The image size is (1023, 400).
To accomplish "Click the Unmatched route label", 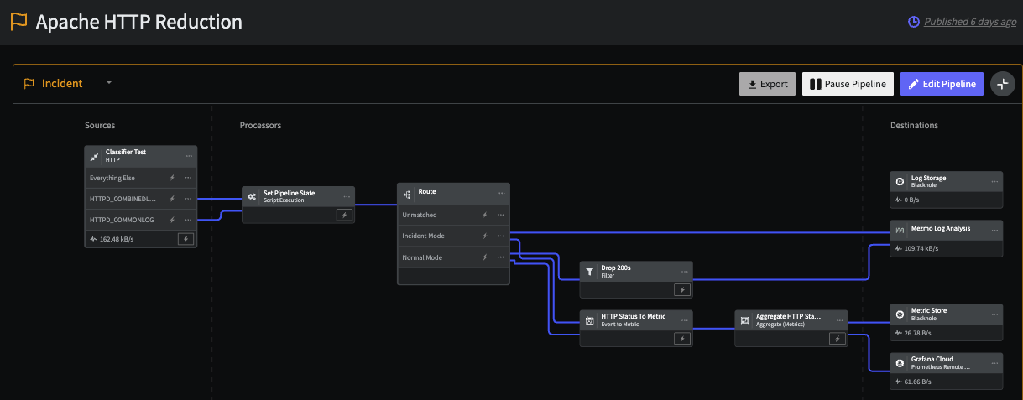I will [419, 215].
